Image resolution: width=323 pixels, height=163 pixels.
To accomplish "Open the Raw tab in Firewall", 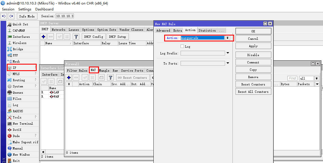I will click(115, 71).
